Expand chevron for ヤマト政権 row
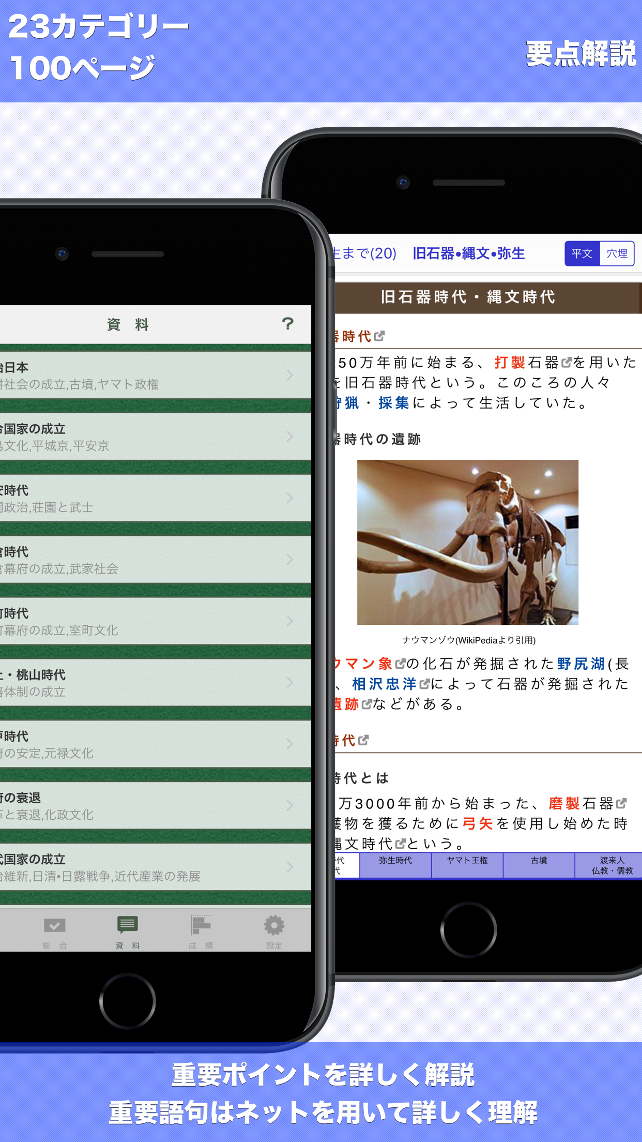This screenshot has height=1142, width=642. 290,375
